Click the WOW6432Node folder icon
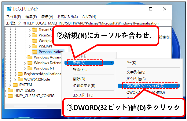Screen dimensions: 187x121 tap(20, 79)
